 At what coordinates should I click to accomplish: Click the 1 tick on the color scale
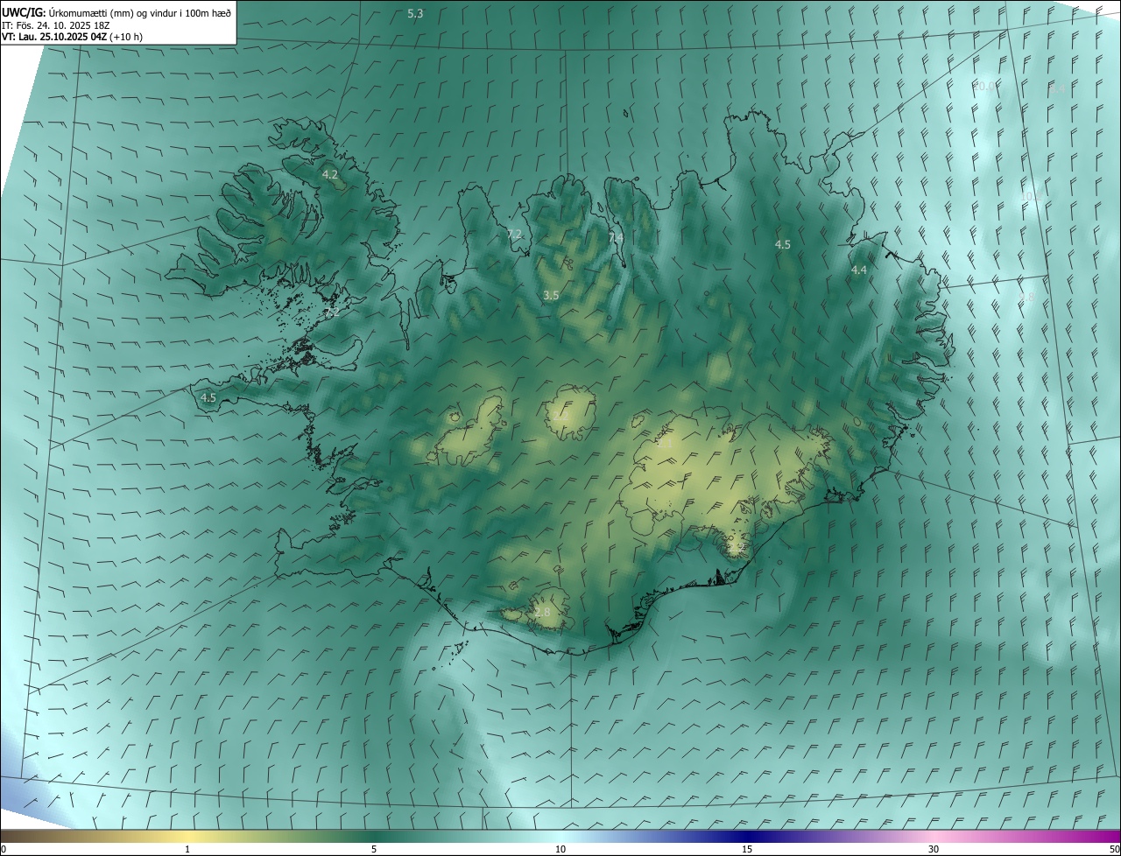click(x=188, y=850)
